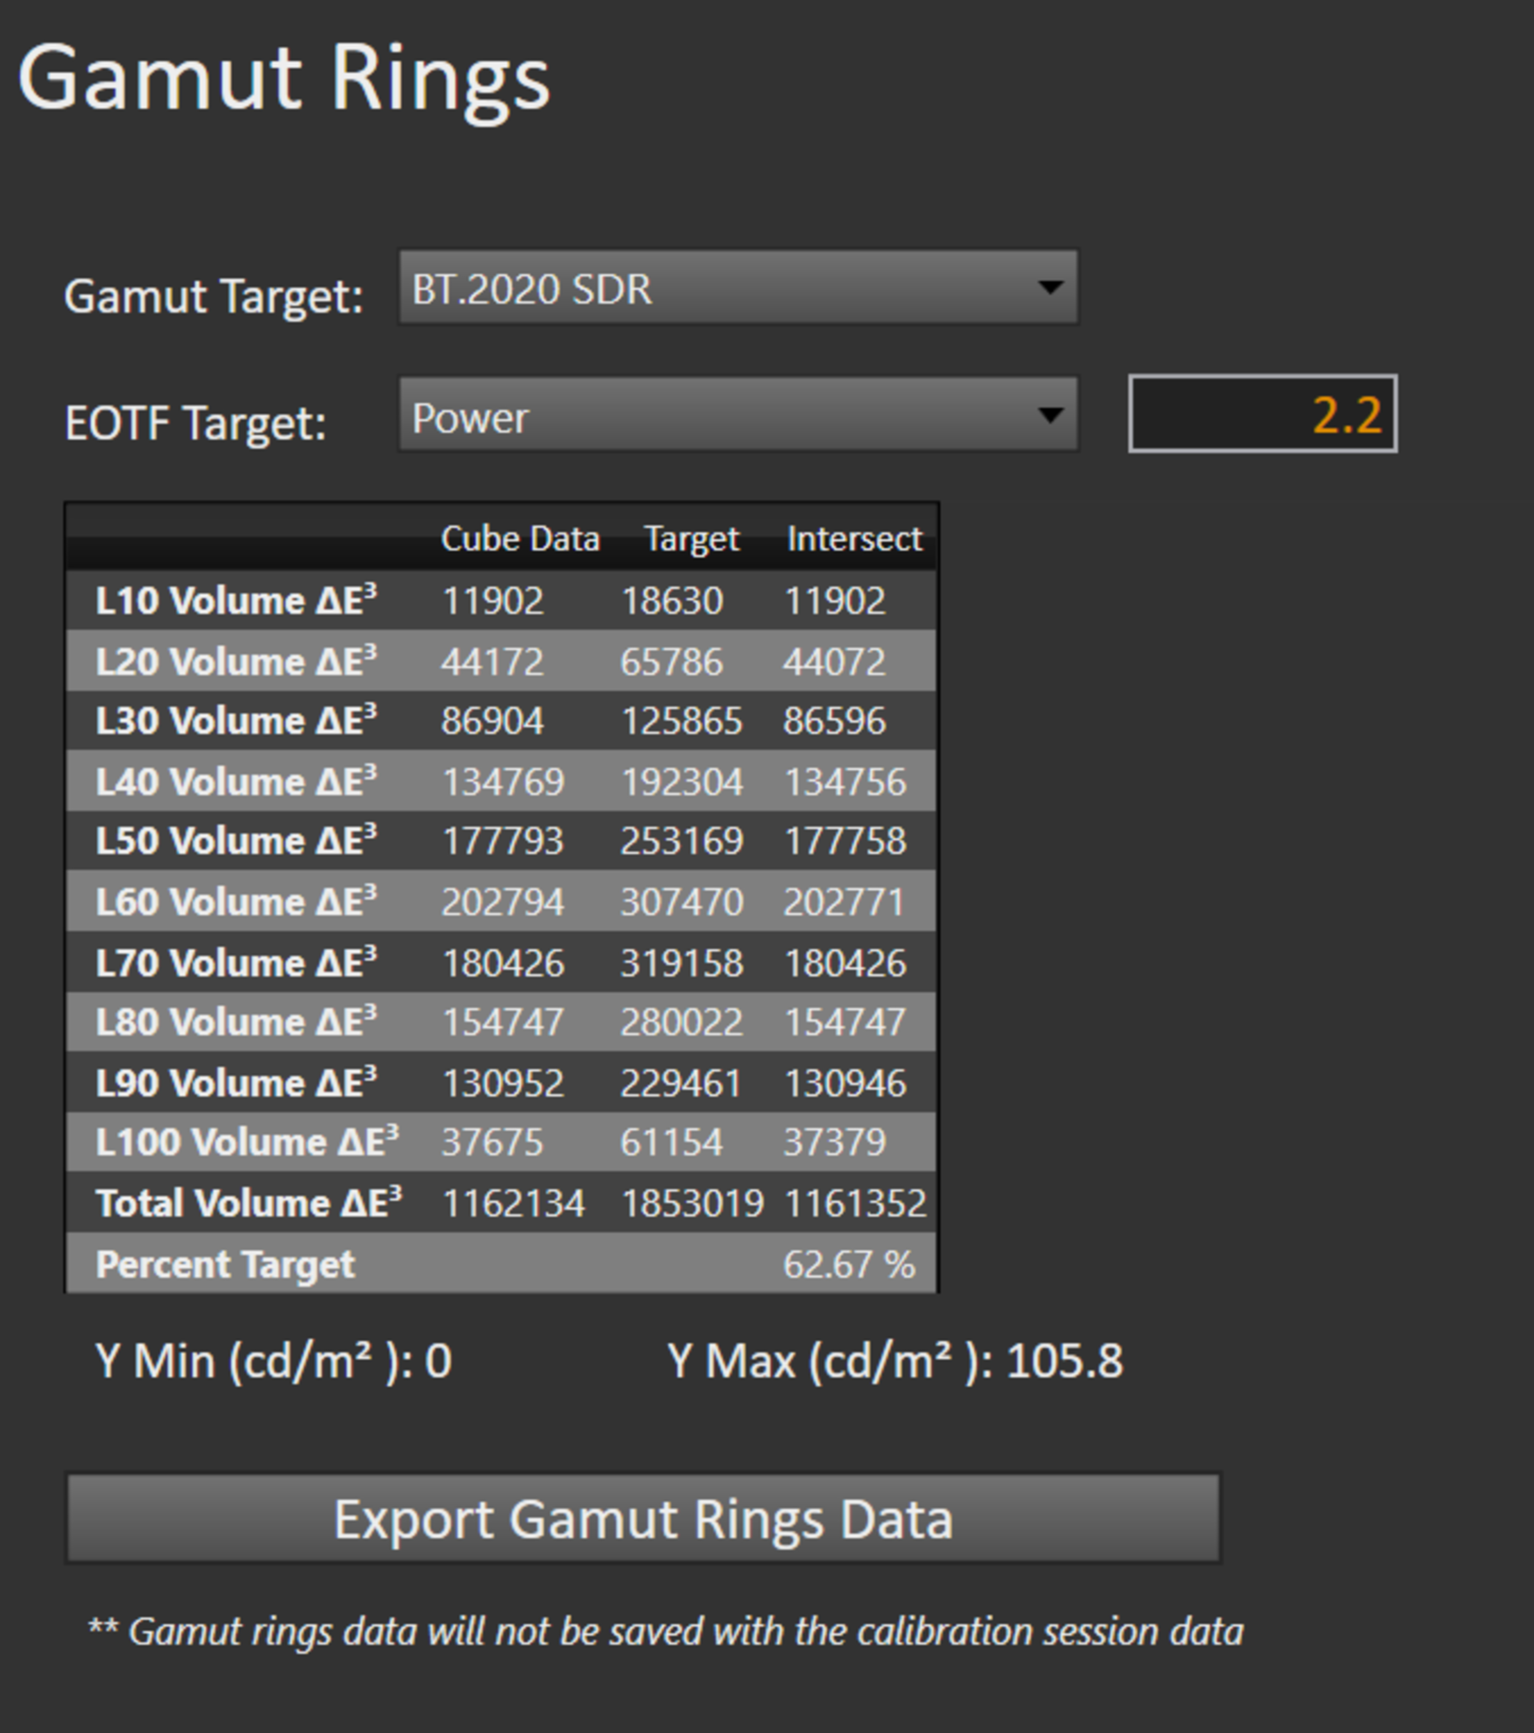Viewport: 1534px width, 1733px height.
Task: Click the 62.67 % intersect value
Action: click(848, 1264)
